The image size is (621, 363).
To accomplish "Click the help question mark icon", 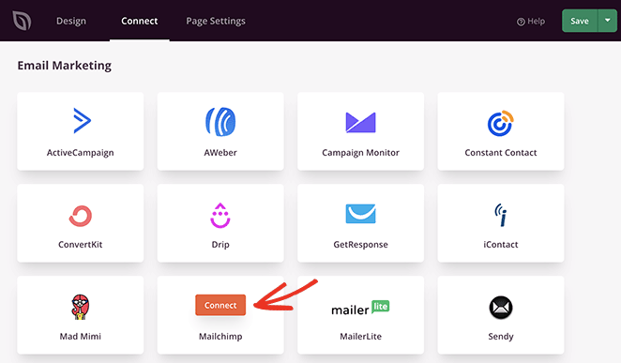I will 521,22.
